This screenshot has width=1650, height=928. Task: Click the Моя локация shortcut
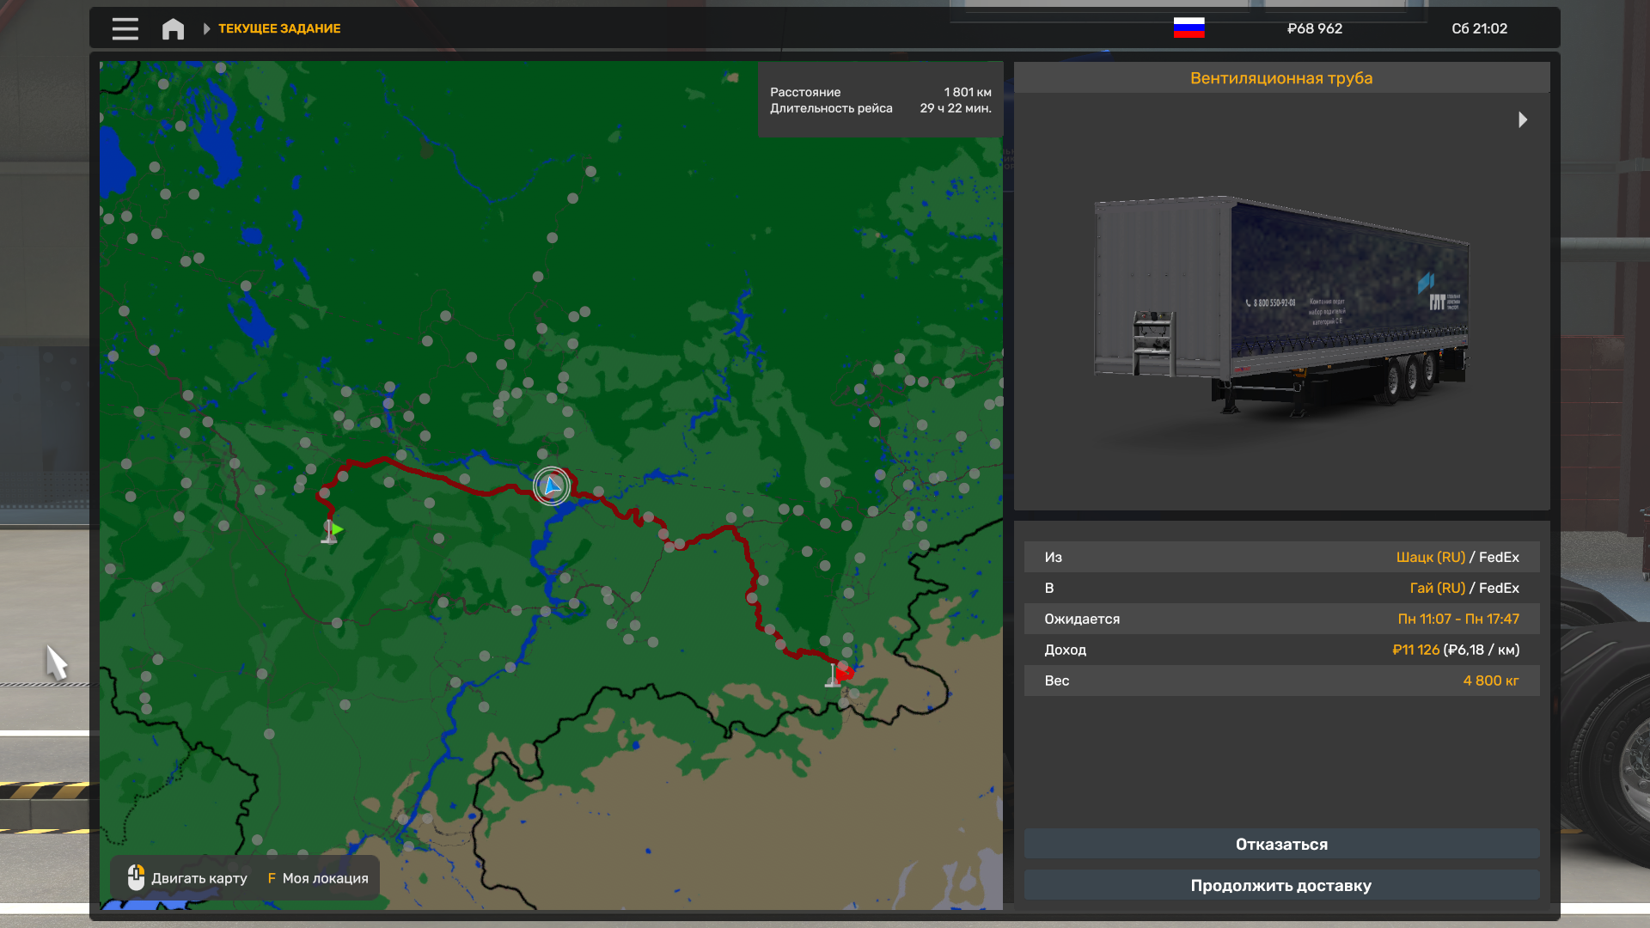tap(318, 878)
